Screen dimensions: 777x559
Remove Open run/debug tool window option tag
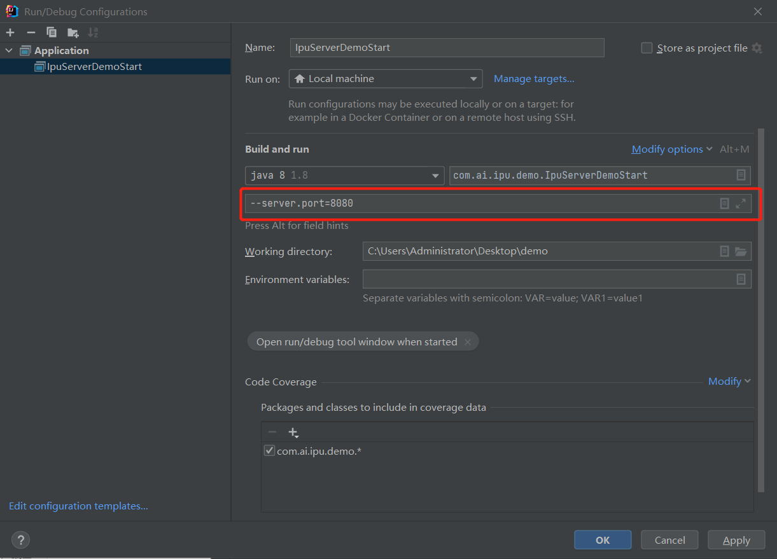pyautogui.click(x=468, y=342)
